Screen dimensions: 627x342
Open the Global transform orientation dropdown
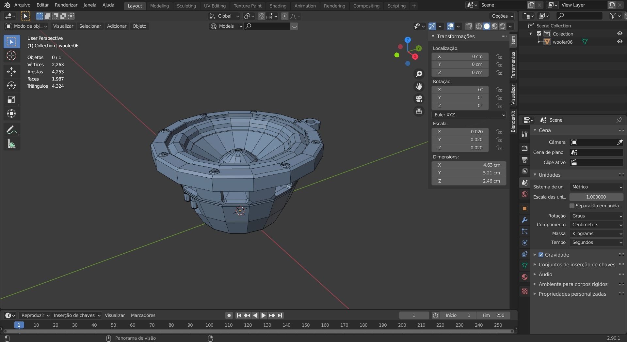(x=224, y=16)
